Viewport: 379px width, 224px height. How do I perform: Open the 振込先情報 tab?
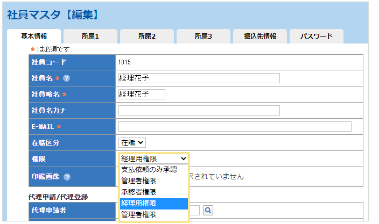[x=260, y=37]
